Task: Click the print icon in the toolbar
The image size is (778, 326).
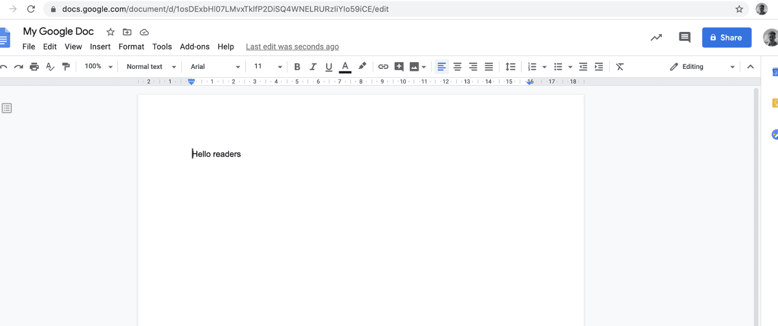Action: (x=34, y=67)
